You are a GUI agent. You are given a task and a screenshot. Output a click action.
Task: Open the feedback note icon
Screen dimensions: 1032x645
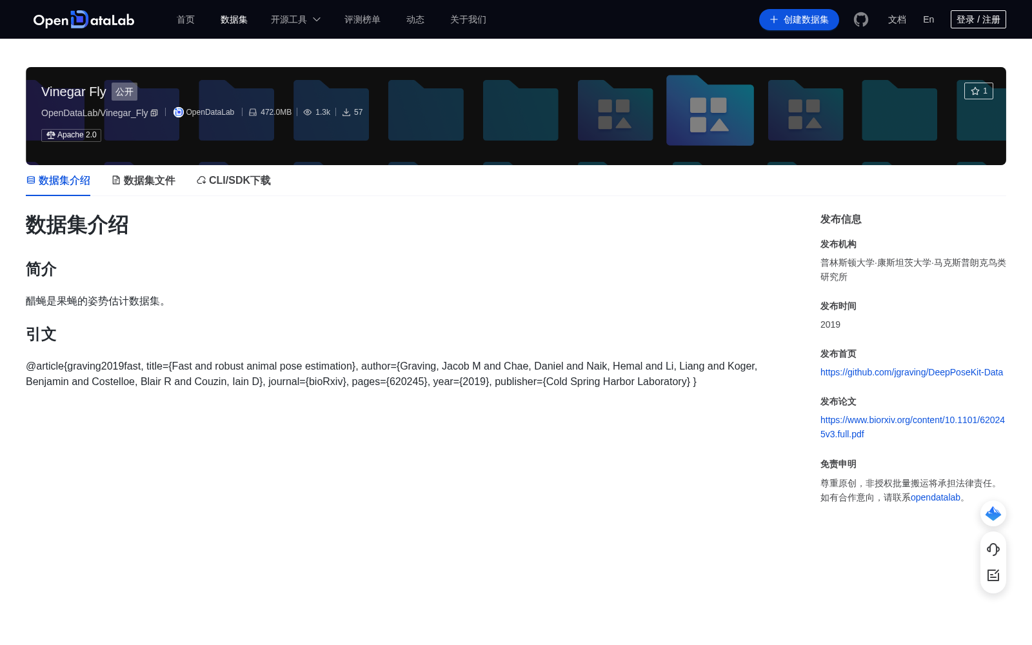click(993, 575)
